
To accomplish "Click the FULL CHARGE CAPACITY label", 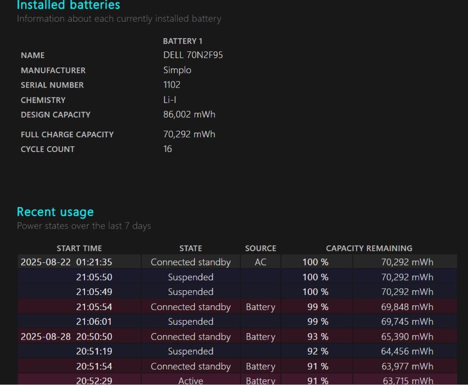I will tap(67, 135).
